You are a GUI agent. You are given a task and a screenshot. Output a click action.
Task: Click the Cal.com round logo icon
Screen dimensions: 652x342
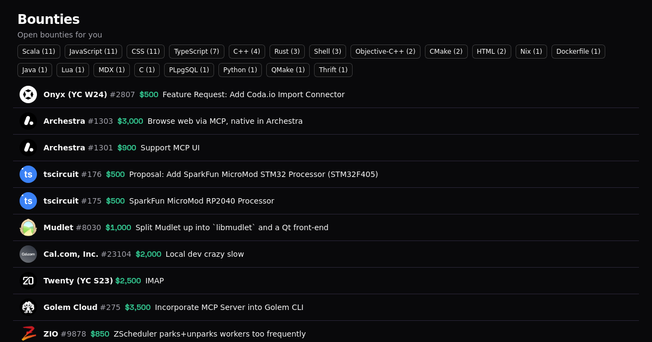28,254
